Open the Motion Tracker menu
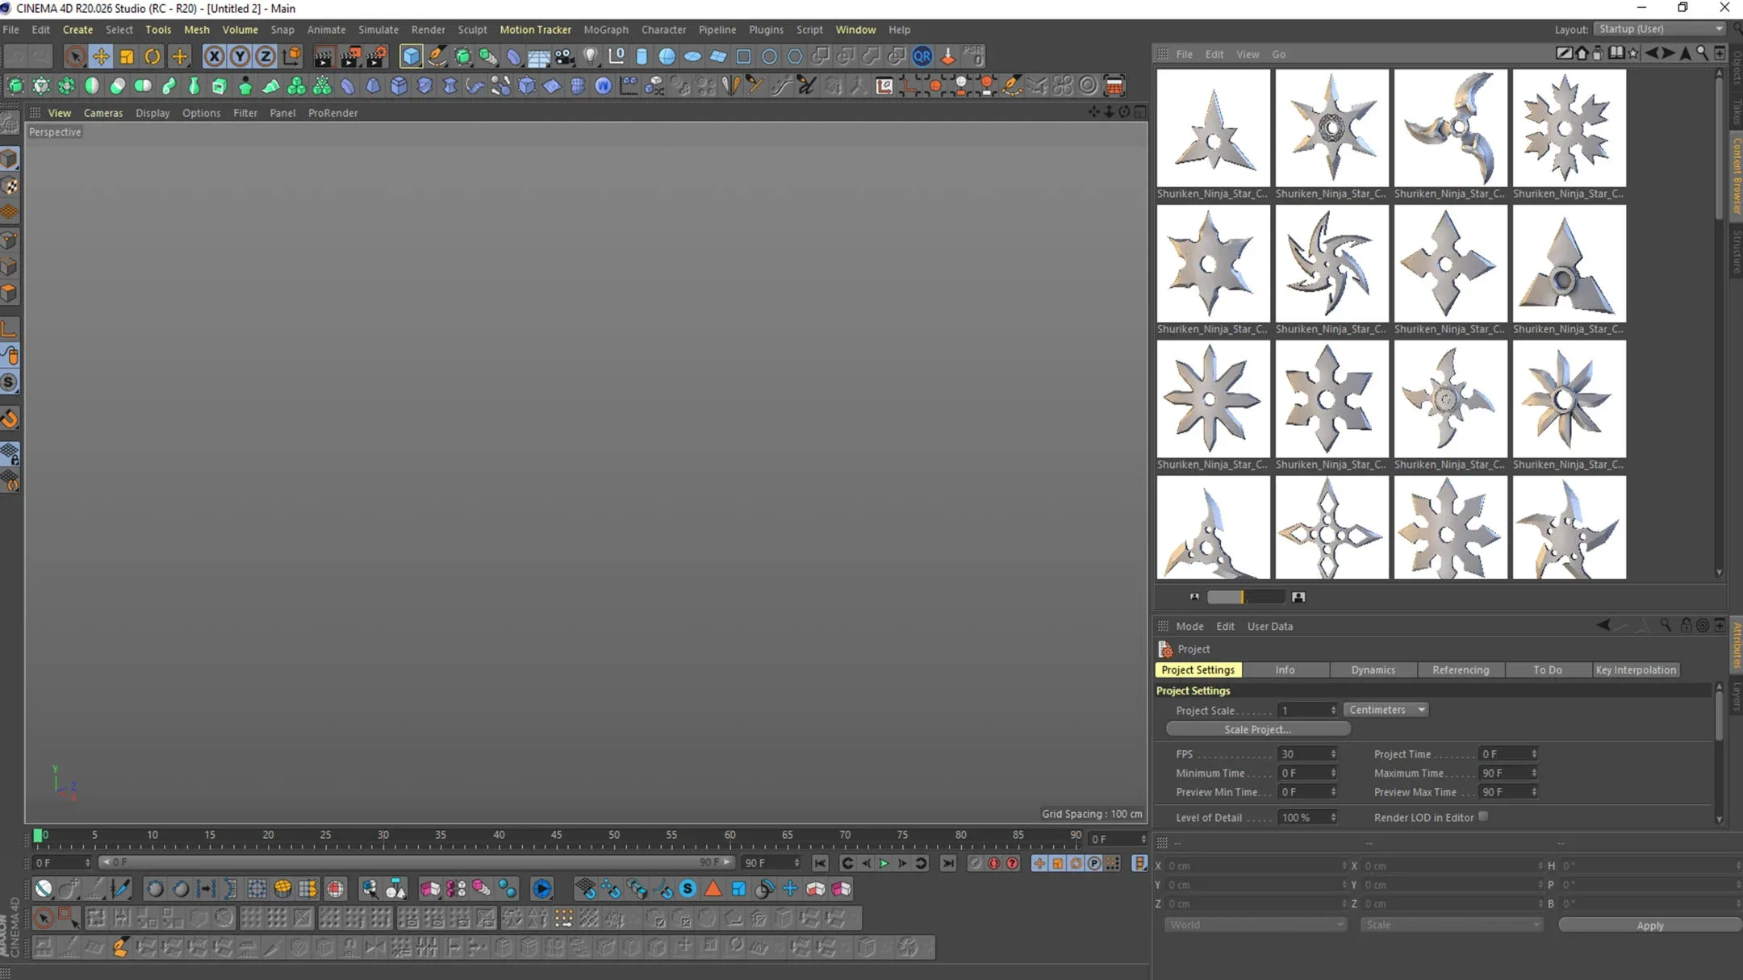Viewport: 1743px width, 980px height. click(534, 29)
